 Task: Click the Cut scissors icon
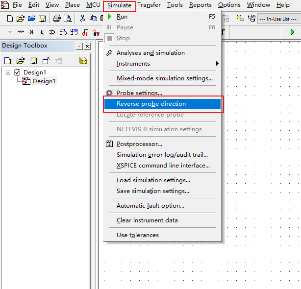(82, 19)
